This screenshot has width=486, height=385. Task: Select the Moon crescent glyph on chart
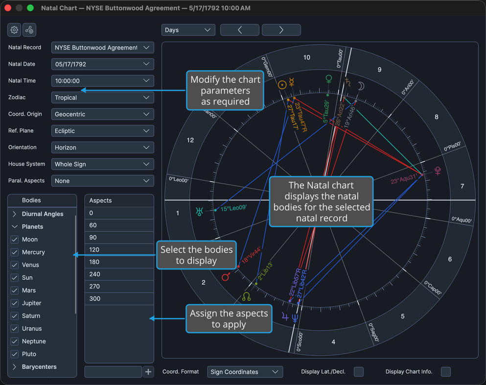(361, 86)
